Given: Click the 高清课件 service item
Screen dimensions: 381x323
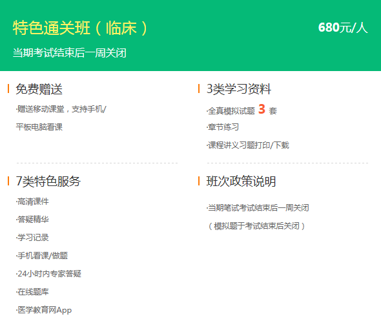Looking at the screenshot, I should click(x=32, y=202).
